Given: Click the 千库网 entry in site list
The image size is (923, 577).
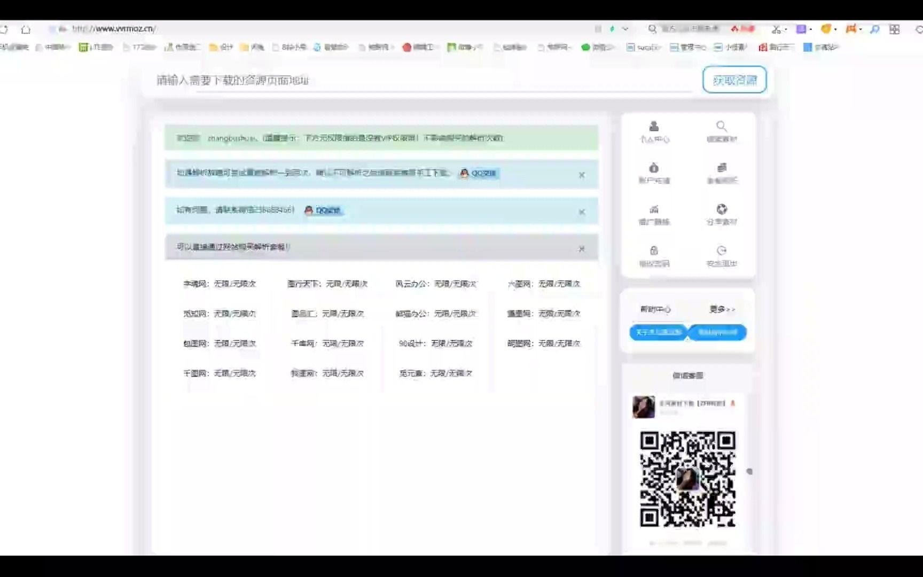Looking at the screenshot, I should pyautogui.click(x=327, y=344).
